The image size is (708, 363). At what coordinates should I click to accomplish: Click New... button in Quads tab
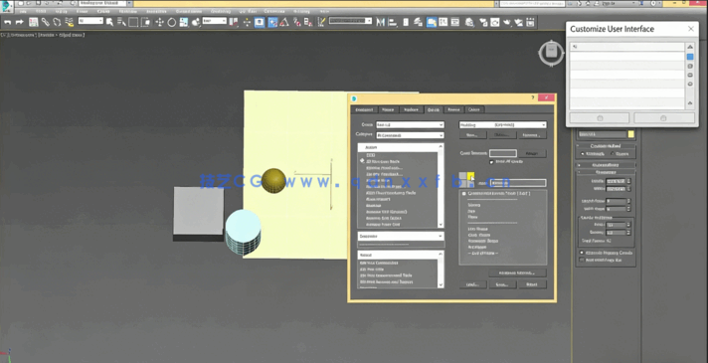pyautogui.click(x=472, y=135)
